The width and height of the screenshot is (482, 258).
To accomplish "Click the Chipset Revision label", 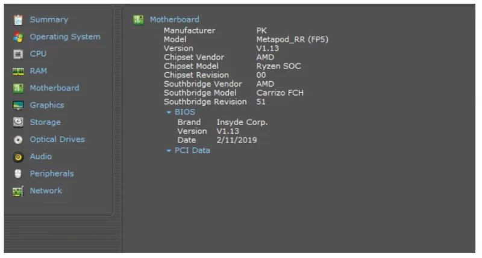I will (196, 75).
